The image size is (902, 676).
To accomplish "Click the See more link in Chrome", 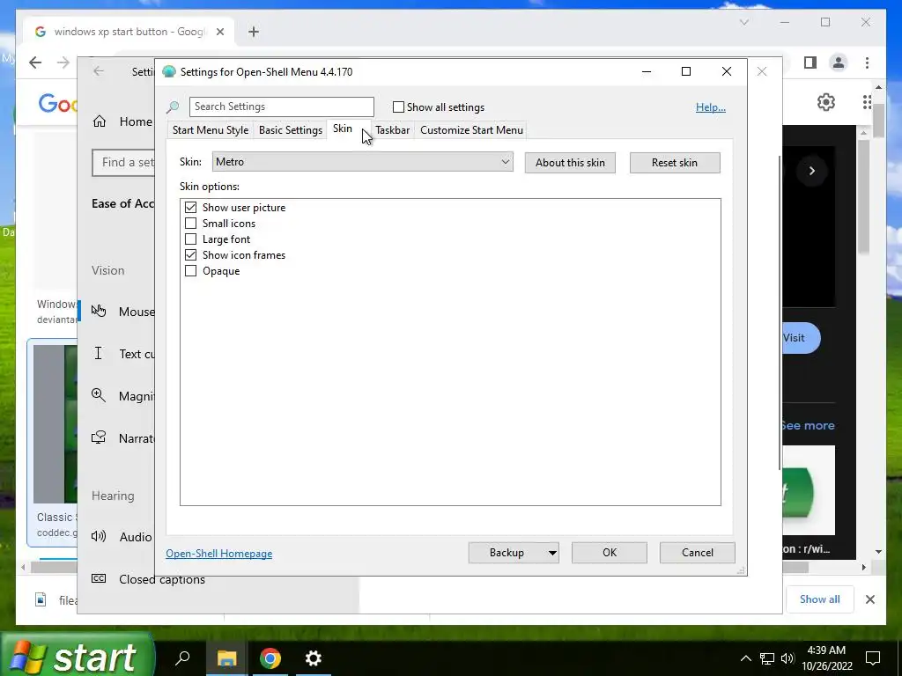I will point(808,425).
